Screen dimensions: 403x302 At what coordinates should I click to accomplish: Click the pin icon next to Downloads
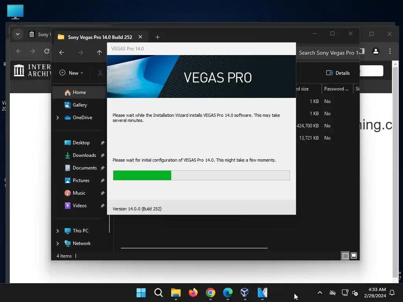point(103,155)
